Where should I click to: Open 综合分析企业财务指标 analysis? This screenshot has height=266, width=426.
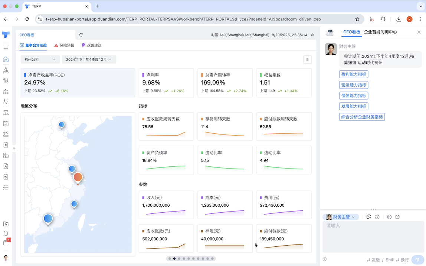[362, 117]
